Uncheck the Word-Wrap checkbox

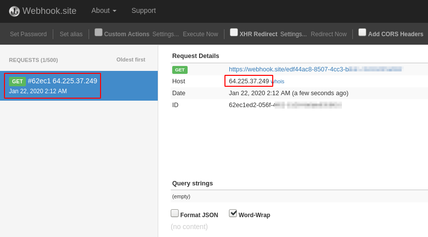(233, 213)
